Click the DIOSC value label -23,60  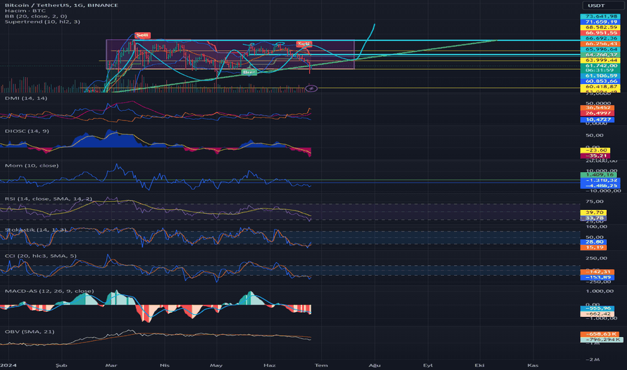pos(595,151)
